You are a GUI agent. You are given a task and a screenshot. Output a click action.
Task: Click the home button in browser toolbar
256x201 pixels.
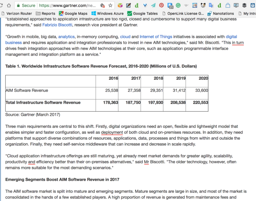pyautogui.click(x=9, y=5)
